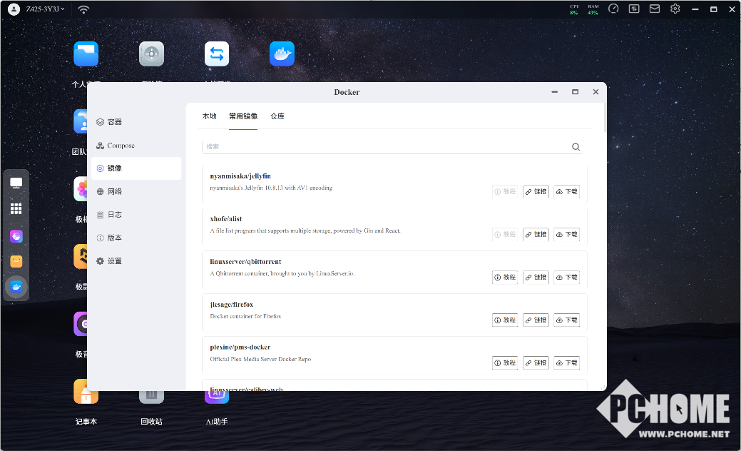Viewport: 741px width, 451px height.
Task: Click the image search input field
Action: pos(385,147)
